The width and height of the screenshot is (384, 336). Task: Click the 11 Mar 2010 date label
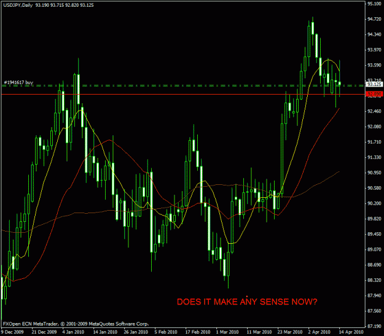click(259, 332)
